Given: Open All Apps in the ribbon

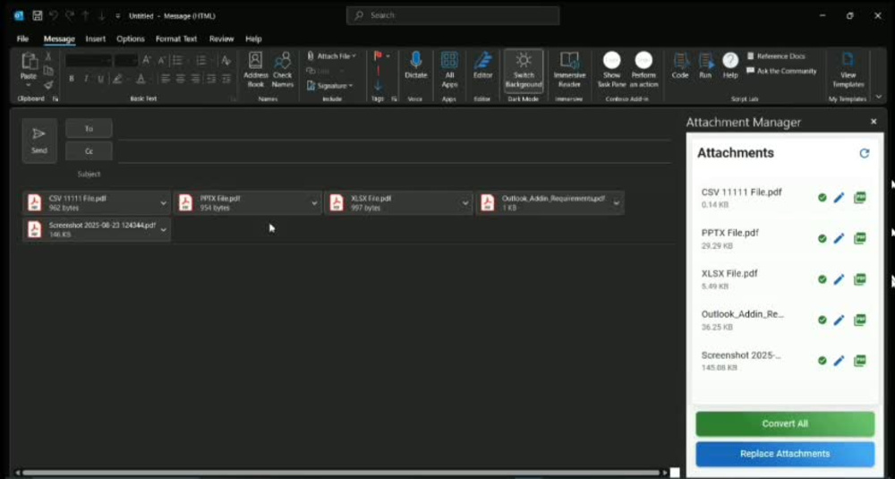Looking at the screenshot, I should [x=449, y=70].
